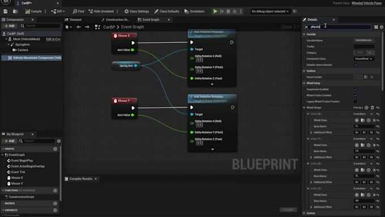Click the Edit in C++ link
Screen dimensions: 385x217
(x=53, y=39)
